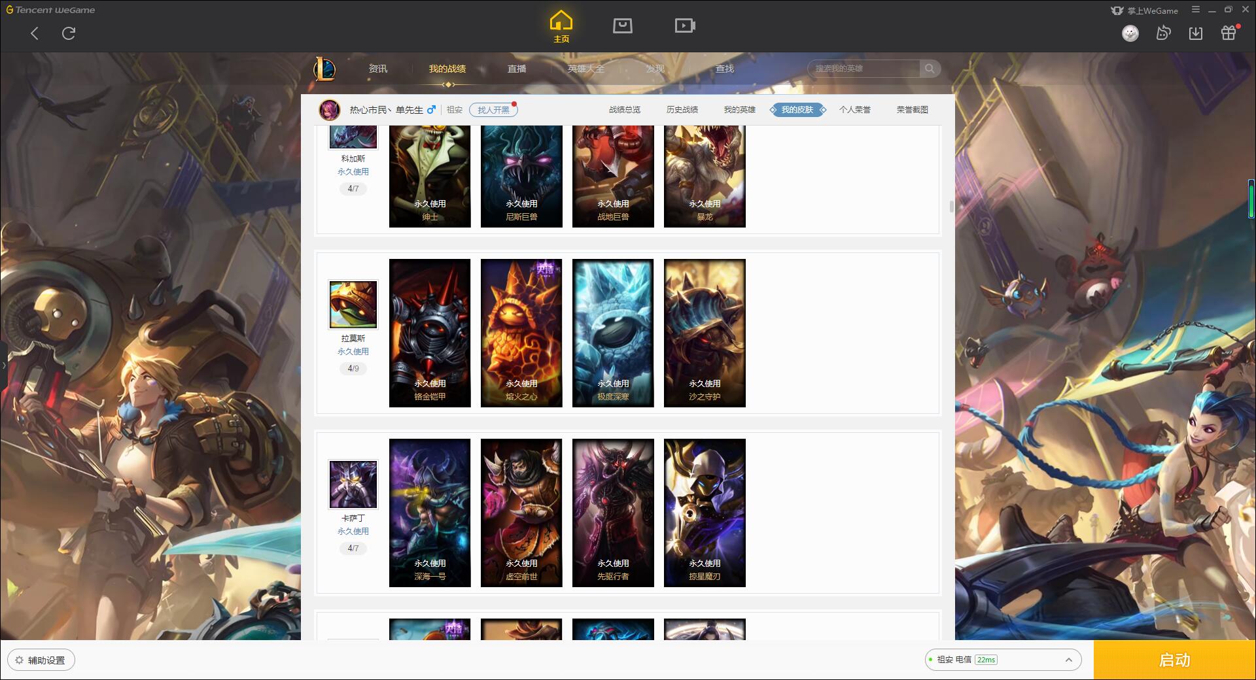1256x680 pixels.
Task: Switch to 荣誉截图 sub-tab
Action: pos(913,110)
